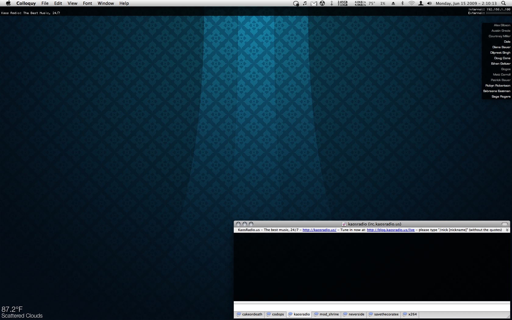Click the music note menu bar icon

[305, 3]
